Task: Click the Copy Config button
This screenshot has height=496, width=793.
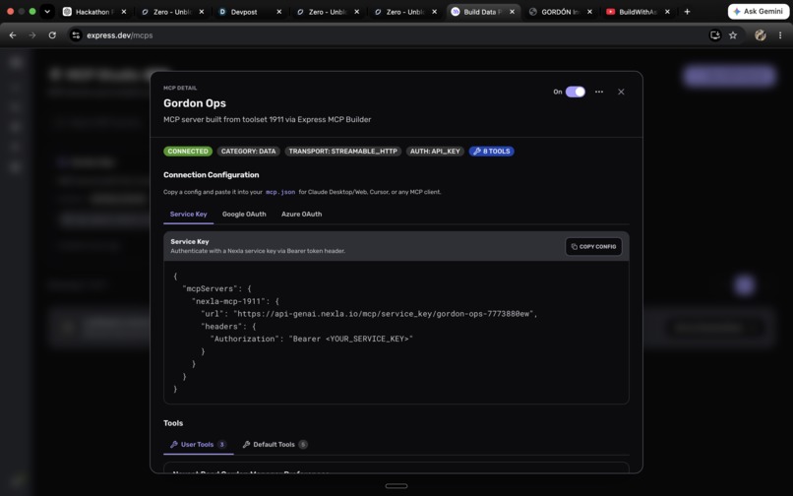Action: pyautogui.click(x=593, y=246)
